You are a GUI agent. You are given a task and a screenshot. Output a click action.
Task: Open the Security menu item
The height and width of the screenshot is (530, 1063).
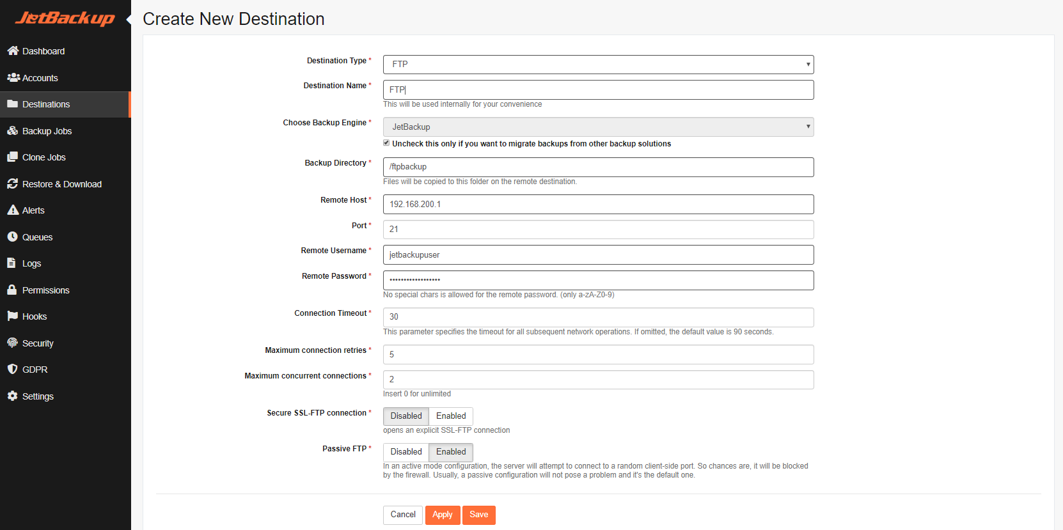[65, 343]
